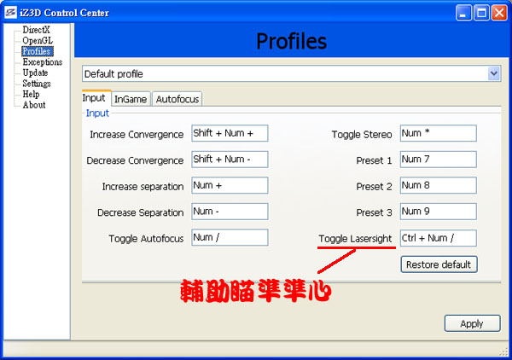This screenshot has height=360, width=512.
Task: Click the Toggle Stereo hotkey field
Action: (439, 133)
